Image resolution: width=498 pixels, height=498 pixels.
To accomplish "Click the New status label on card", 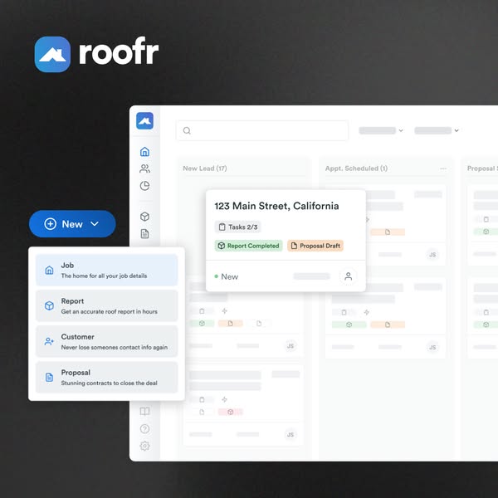I will (226, 276).
